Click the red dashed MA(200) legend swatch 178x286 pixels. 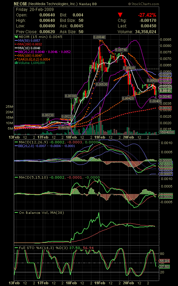[x=16, y=44]
